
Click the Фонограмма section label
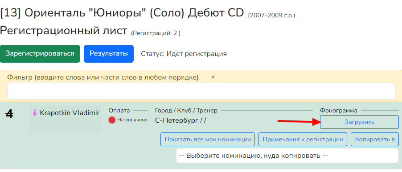(338, 110)
